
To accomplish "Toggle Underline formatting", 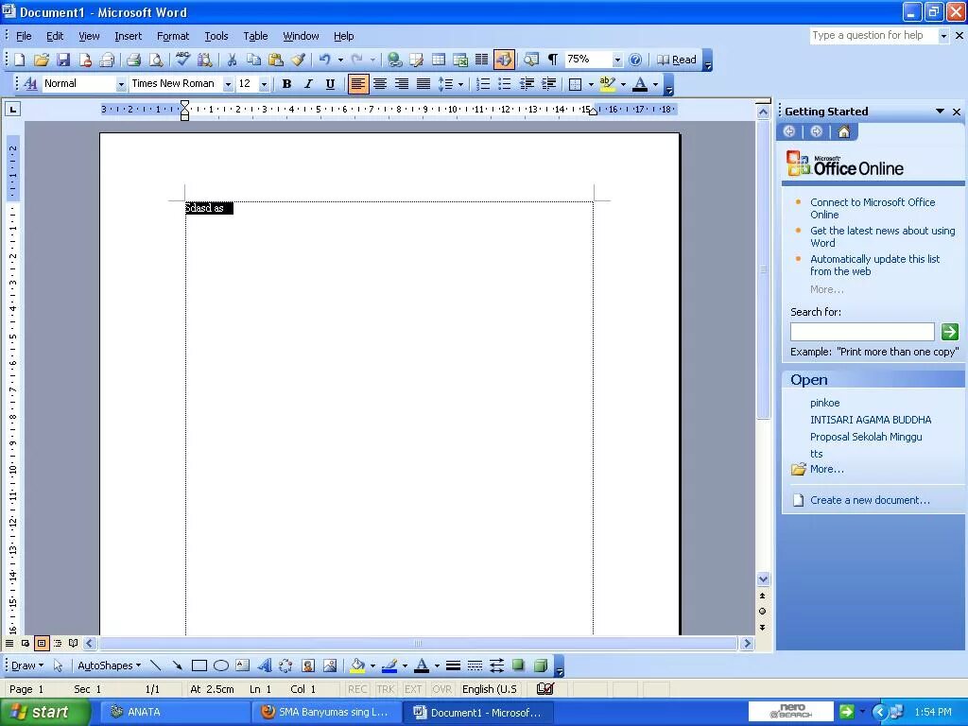I will (330, 84).
